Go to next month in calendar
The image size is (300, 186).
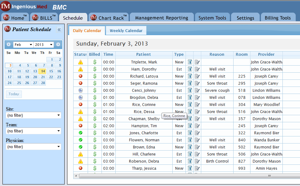pyautogui.click(x=58, y=44)
